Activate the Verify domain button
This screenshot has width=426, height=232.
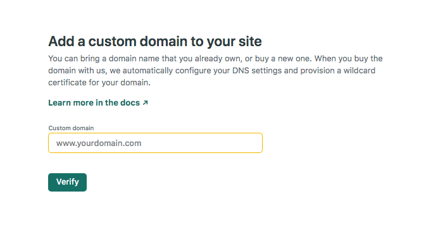click(x=67, y=182)
